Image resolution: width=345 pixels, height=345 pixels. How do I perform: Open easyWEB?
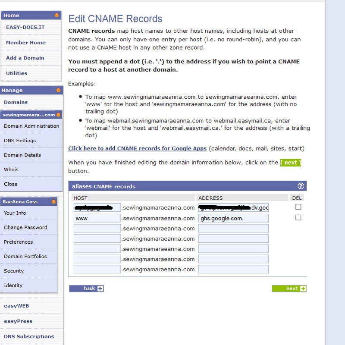coord(16,306)
